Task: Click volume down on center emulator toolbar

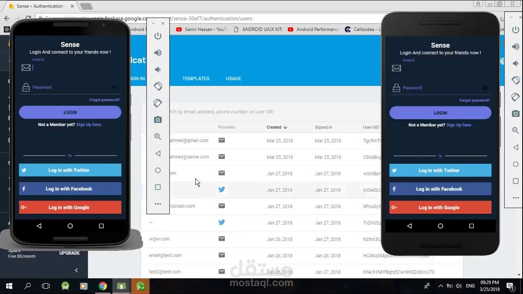Action: tap(158, 69)
